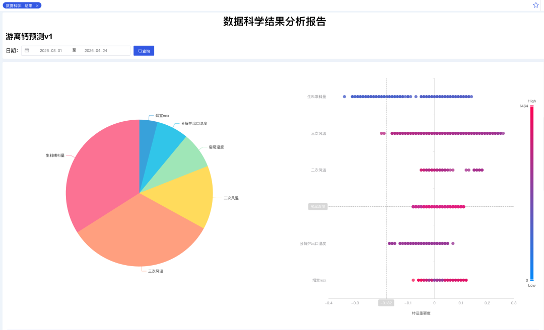544x330 pixels.
Task: Click the Low 0 slider handle
Action: (x=532, y=280)
